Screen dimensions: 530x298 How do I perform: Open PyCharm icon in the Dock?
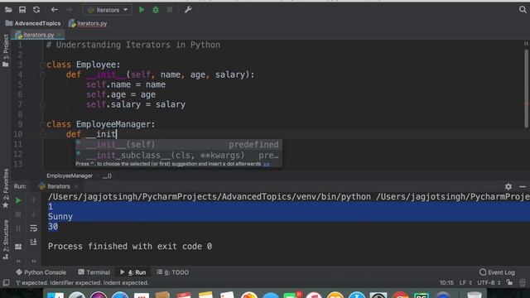[422, 296]
